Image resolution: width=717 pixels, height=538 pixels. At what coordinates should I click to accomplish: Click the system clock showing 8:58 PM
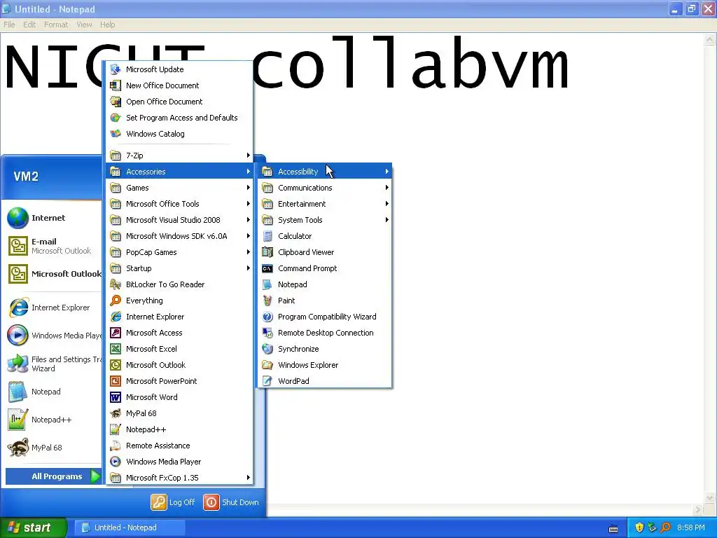tap(691, 527)
